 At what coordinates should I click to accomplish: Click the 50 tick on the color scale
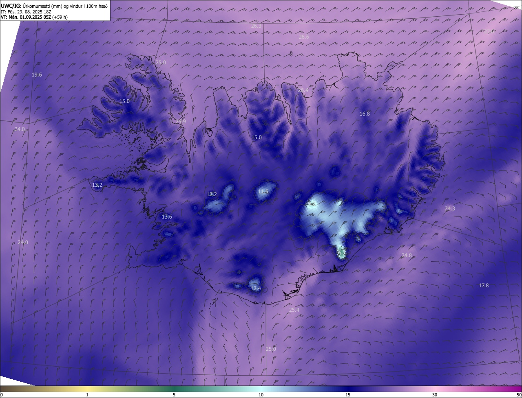click(519, 395)
